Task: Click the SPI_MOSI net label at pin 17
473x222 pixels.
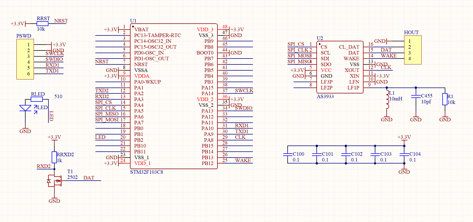Action: click(x=107, y=119)
